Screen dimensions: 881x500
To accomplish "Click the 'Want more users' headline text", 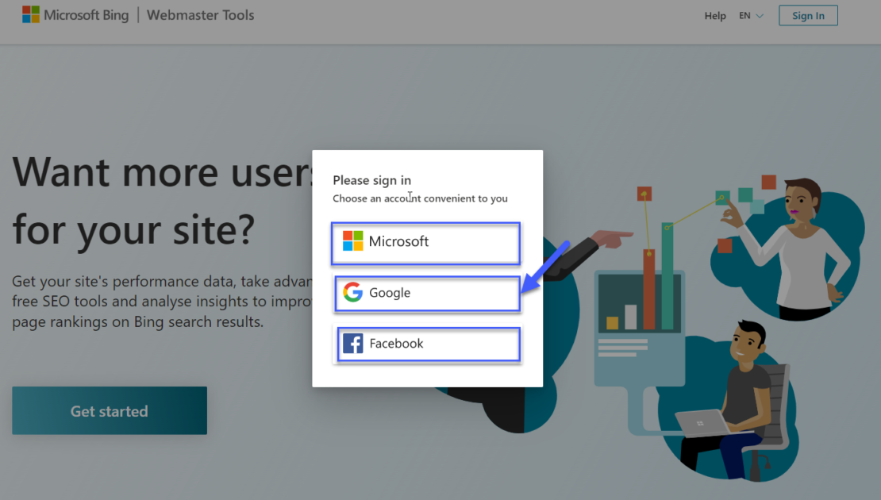I will pos(159,171).
